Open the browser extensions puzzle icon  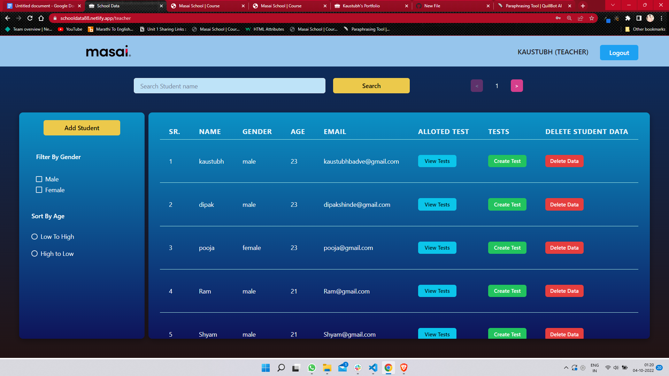tap(628, 18)
